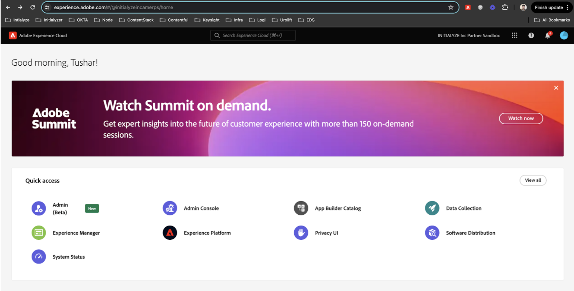Open the Keysight bookmarks folder

point(207,20)
